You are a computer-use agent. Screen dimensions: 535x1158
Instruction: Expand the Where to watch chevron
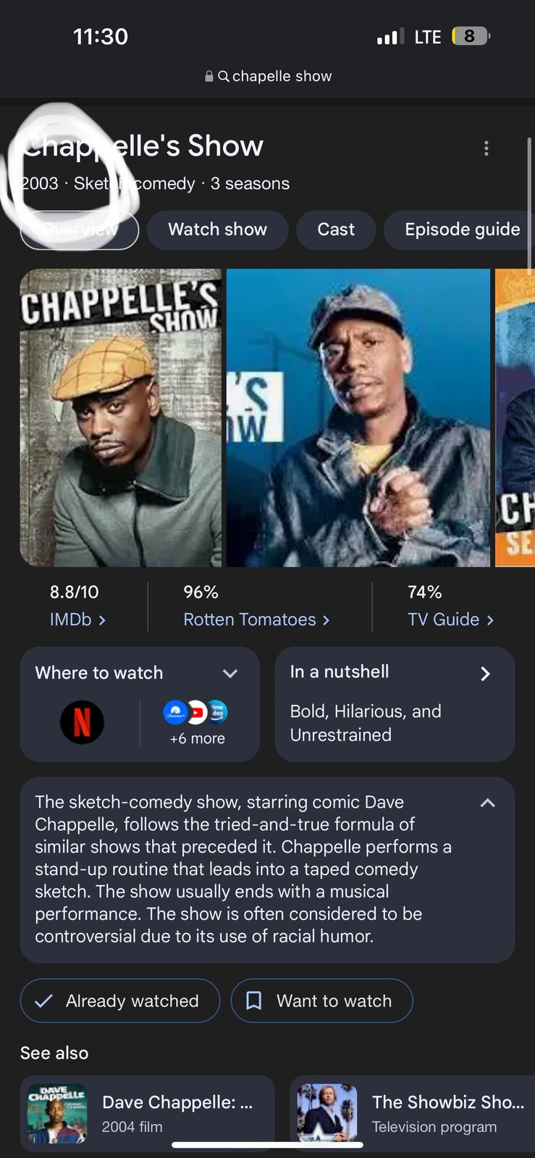coord(230,673)
